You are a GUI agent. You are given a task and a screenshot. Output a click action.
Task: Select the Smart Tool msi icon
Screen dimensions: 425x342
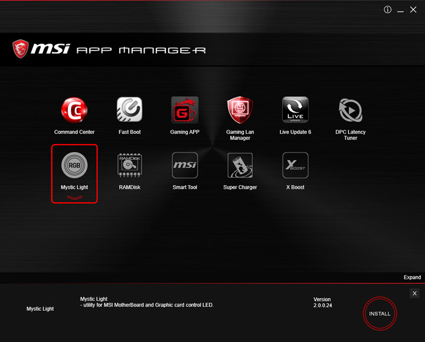pyautogui.click(x=185, y=165)
